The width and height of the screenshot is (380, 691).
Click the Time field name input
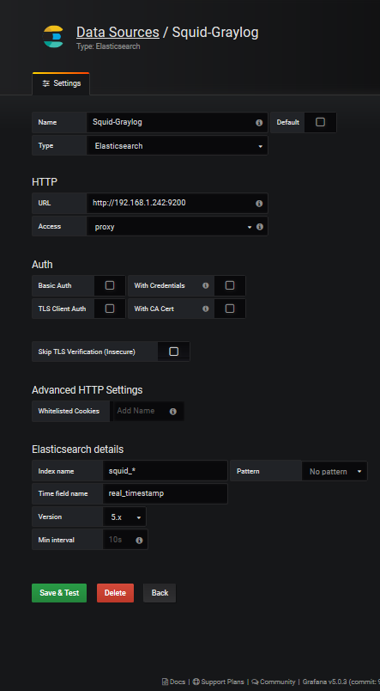pos(165,493)
